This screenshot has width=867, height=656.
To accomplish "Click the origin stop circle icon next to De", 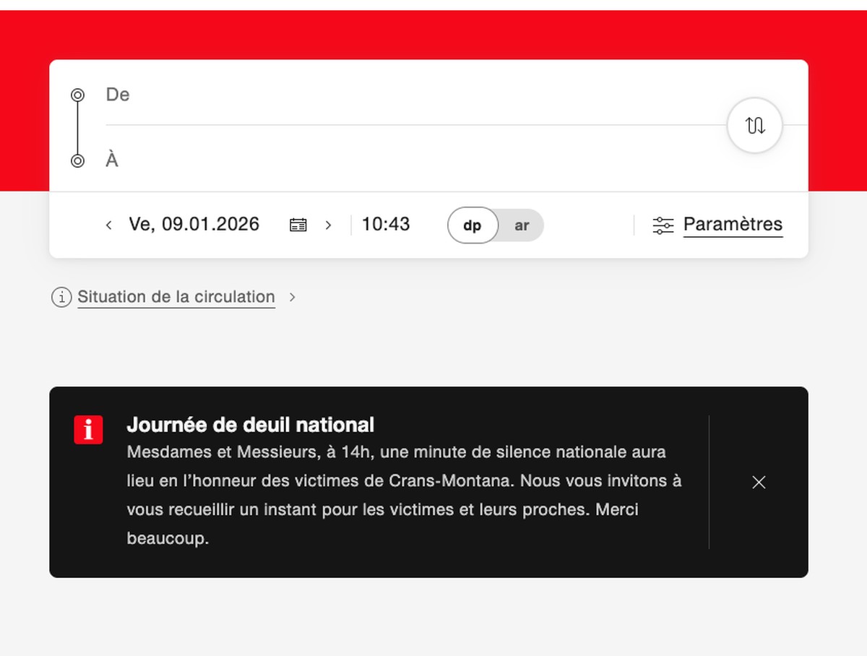I will tap(77, 95).
